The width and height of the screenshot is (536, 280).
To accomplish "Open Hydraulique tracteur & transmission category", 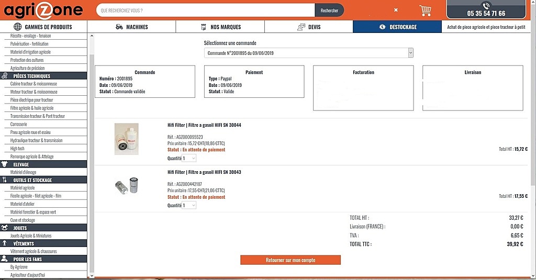I will click(x=36, y=140).
